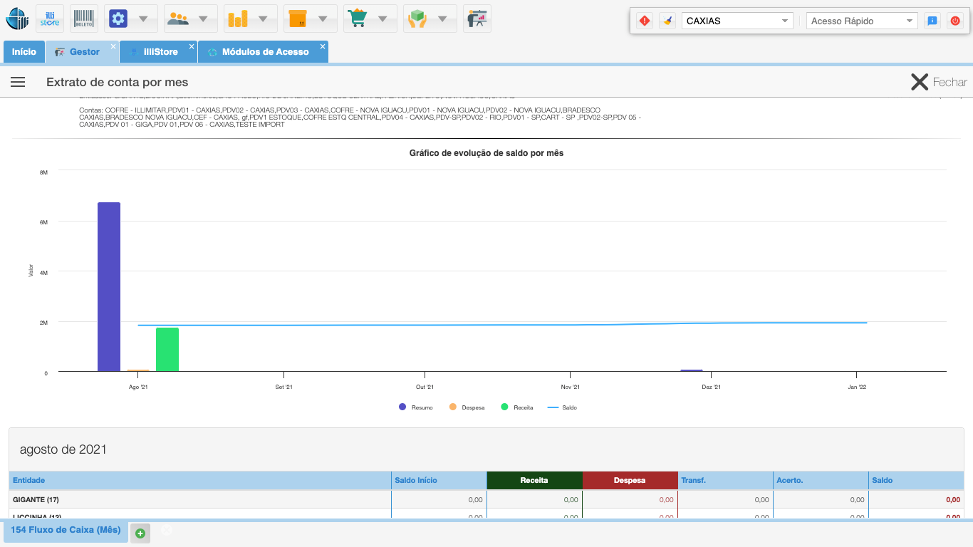Viewport: 973px width, 547px height.
Task: Open the hamburger menu beside the title
Action: click(18, 82)
